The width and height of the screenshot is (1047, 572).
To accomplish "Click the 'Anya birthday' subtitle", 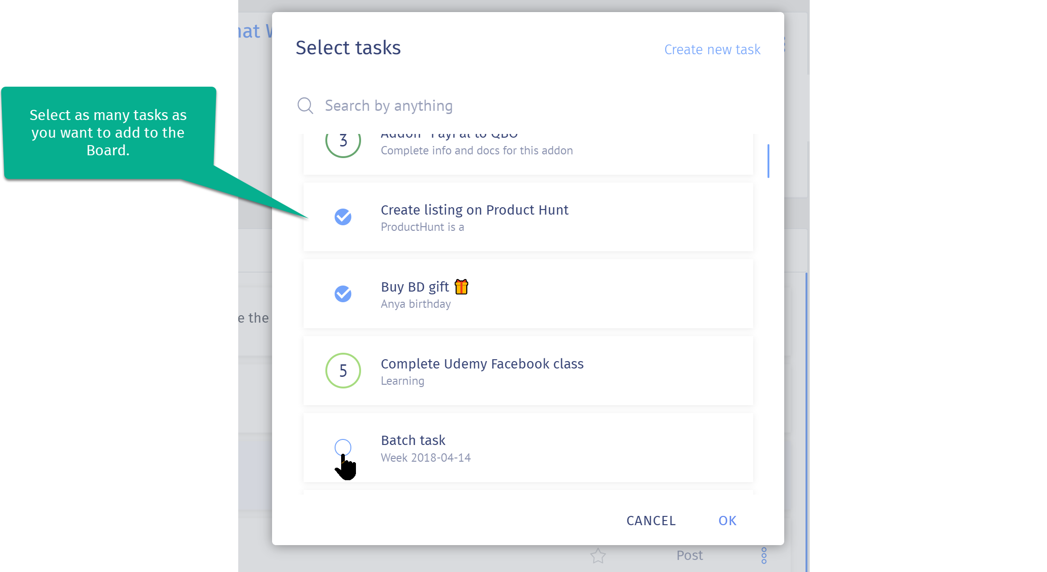I will tap(416, 304).
